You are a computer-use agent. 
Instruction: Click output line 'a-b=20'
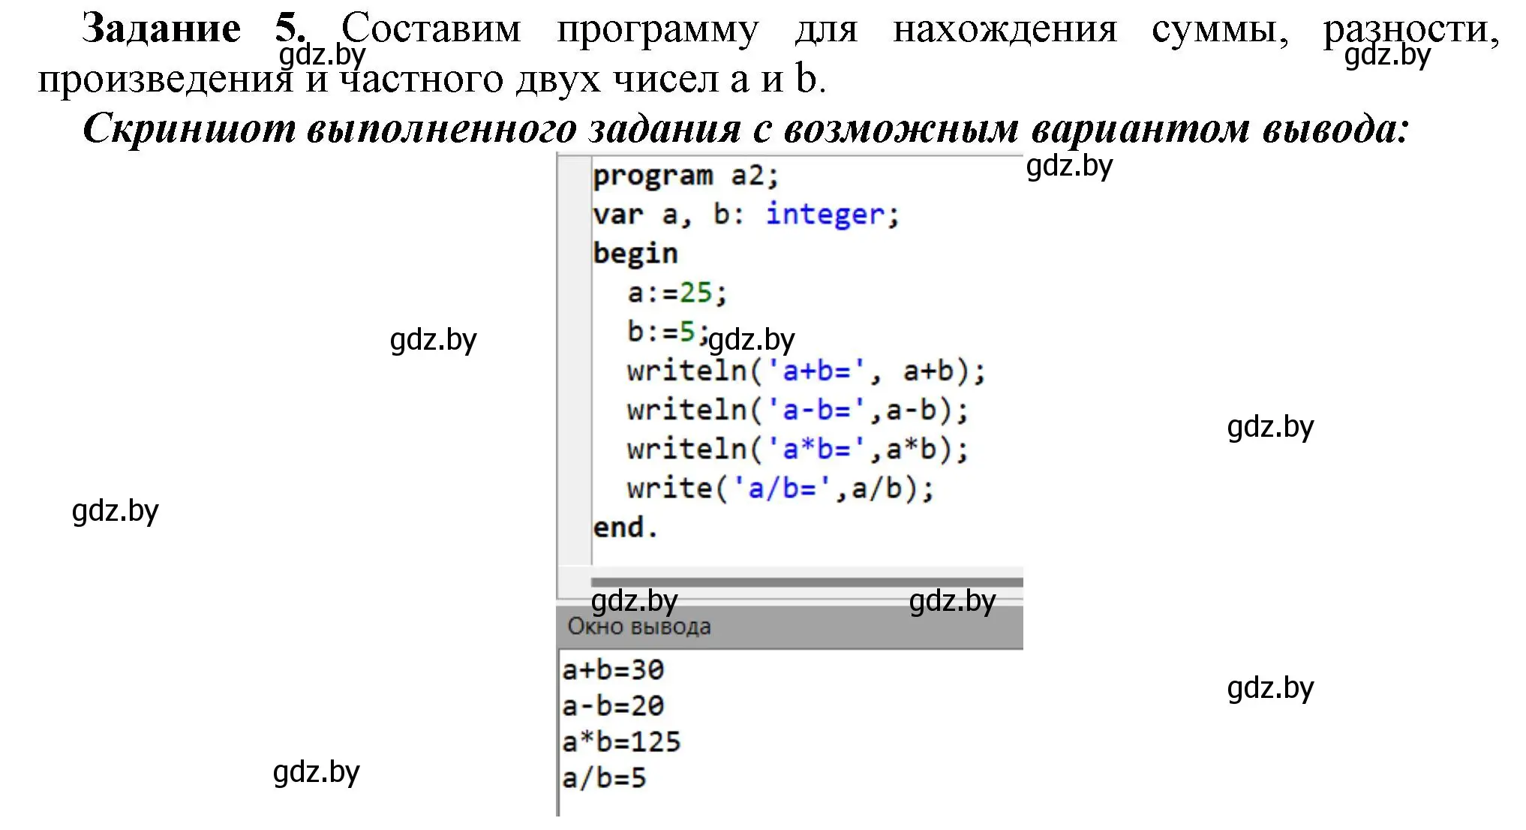613,705
